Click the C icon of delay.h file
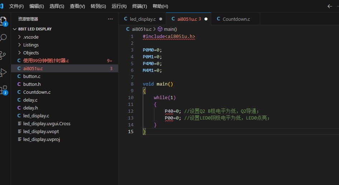The height and width of the screenshot is (185, 339). 19,108
